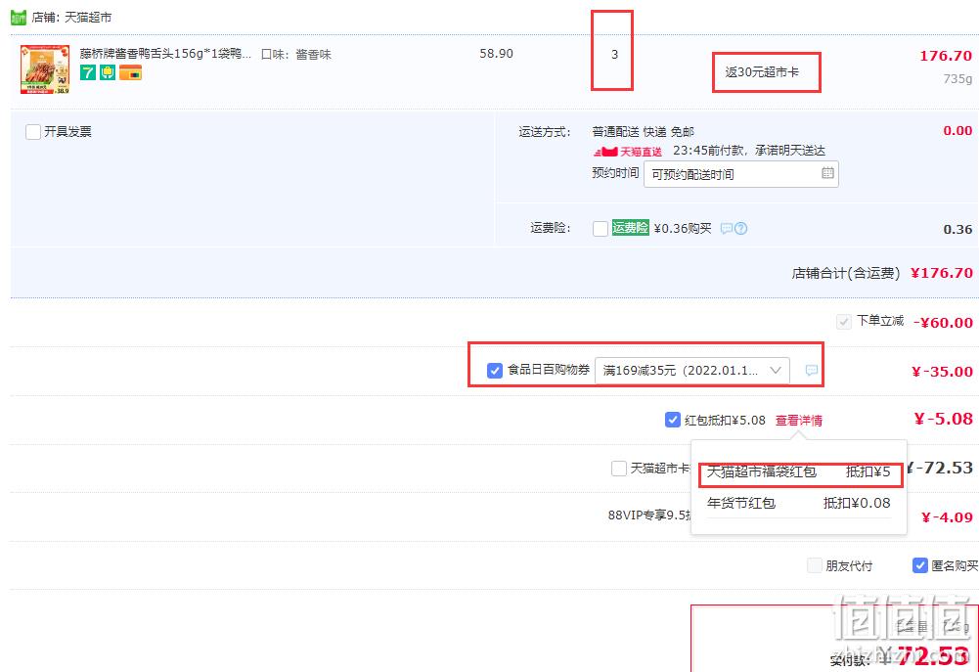Image resolution: width=979 pixels, height=672 pixels.
Task: Click the green 7-day return badge
Action: (88, 72)
